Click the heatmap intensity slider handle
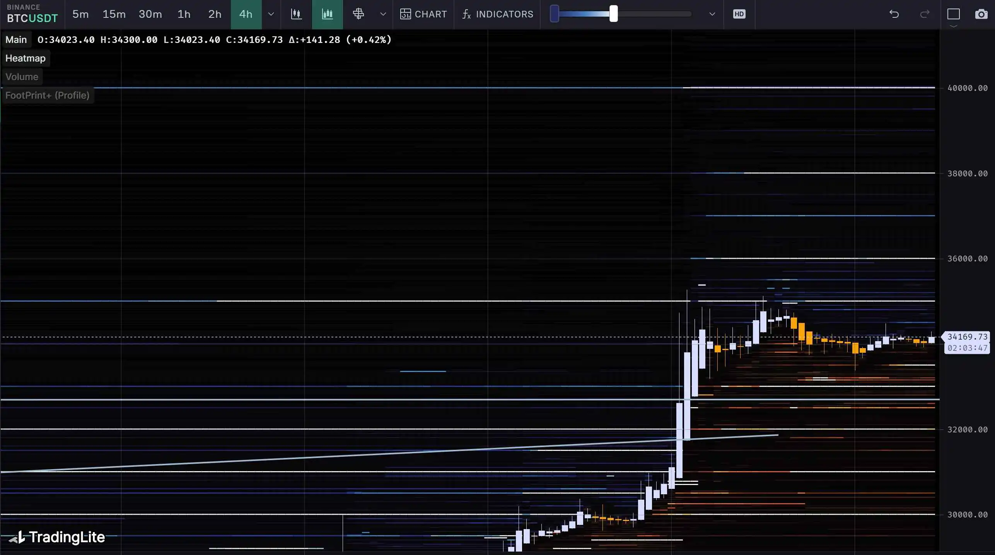995x555 pixels. [x=613, y=14]
